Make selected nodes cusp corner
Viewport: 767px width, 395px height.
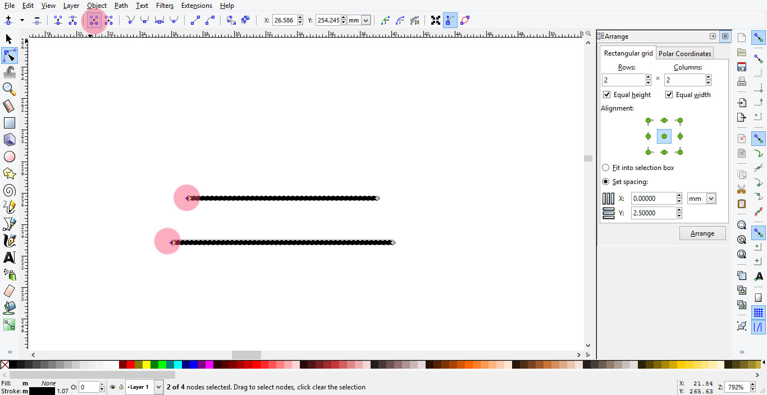click(x=130, y=20)
